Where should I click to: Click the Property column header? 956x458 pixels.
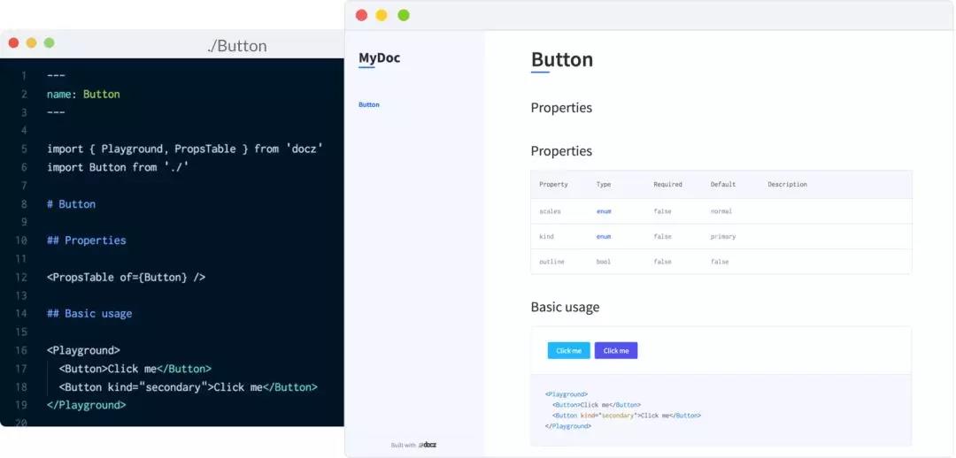pos(553,185)
